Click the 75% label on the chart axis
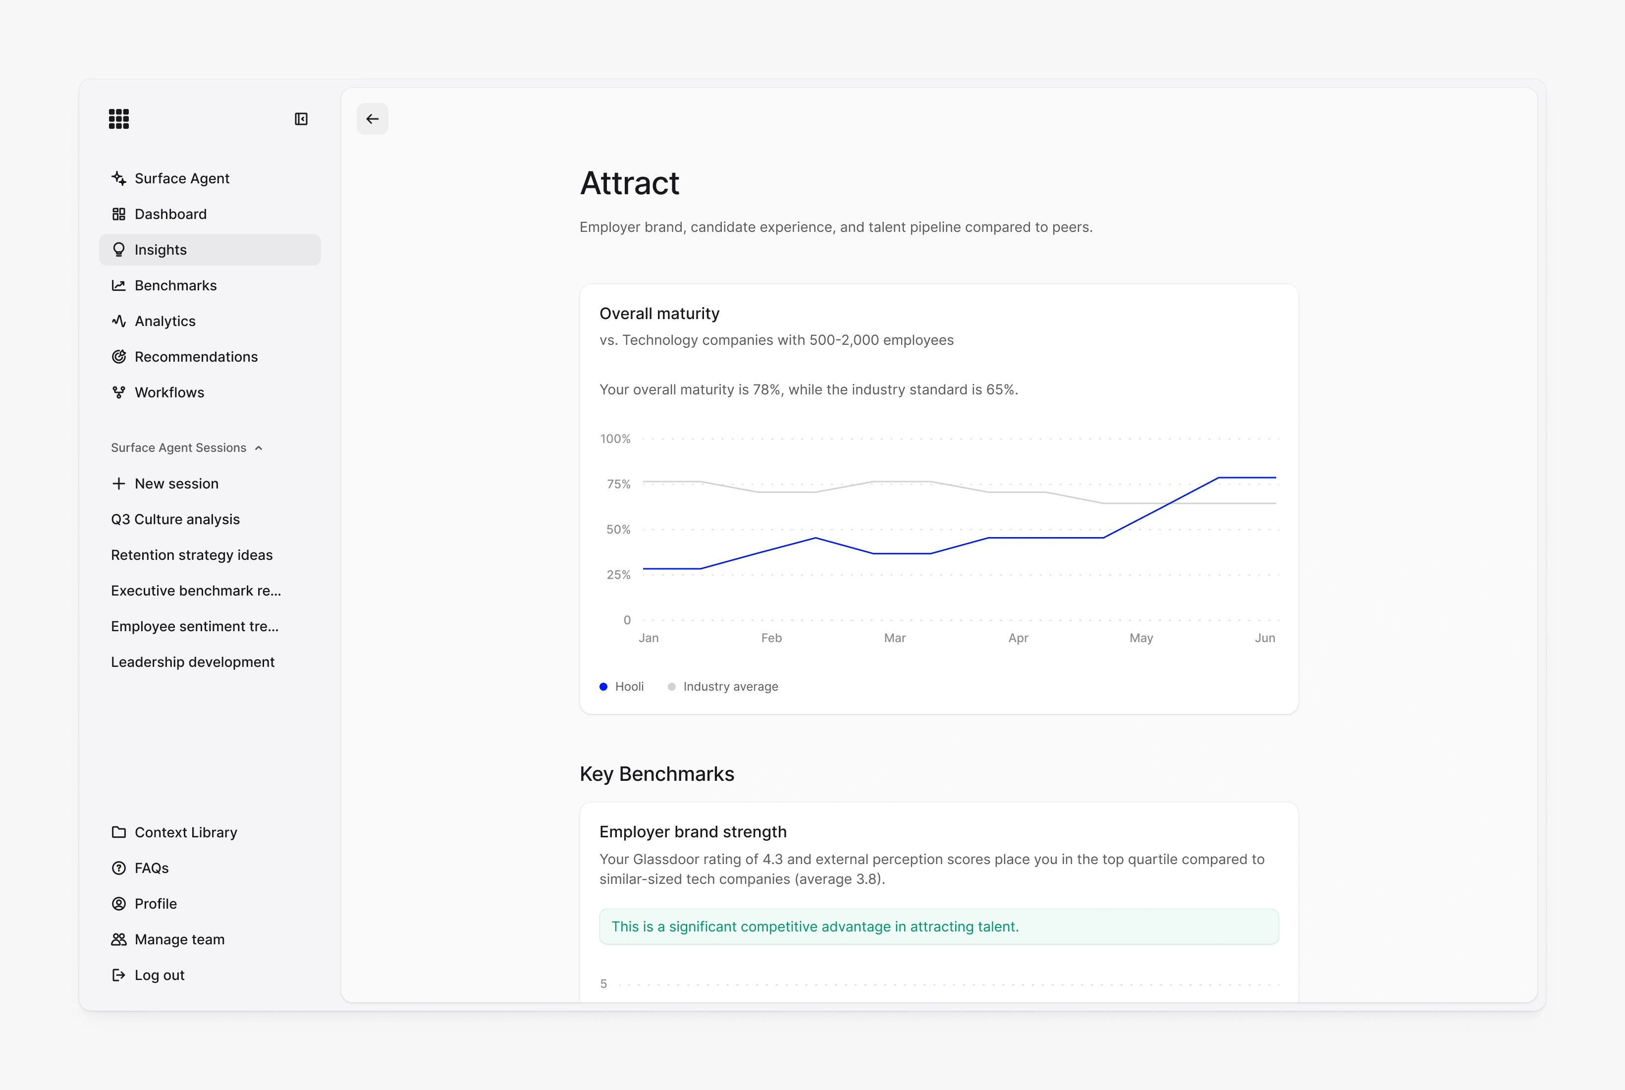This screenshot has width=1625, height=1090. [619, 485]
